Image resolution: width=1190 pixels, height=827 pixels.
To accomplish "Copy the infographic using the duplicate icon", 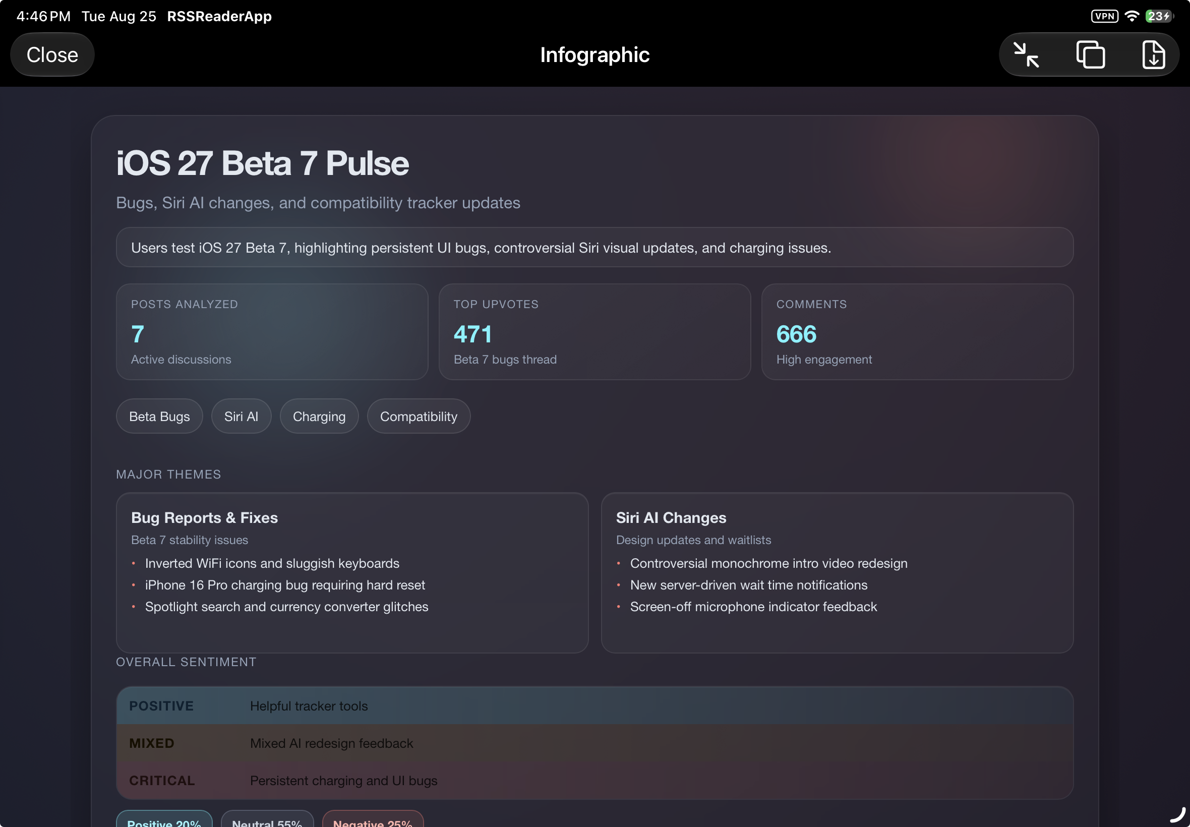I will 1091,55.
